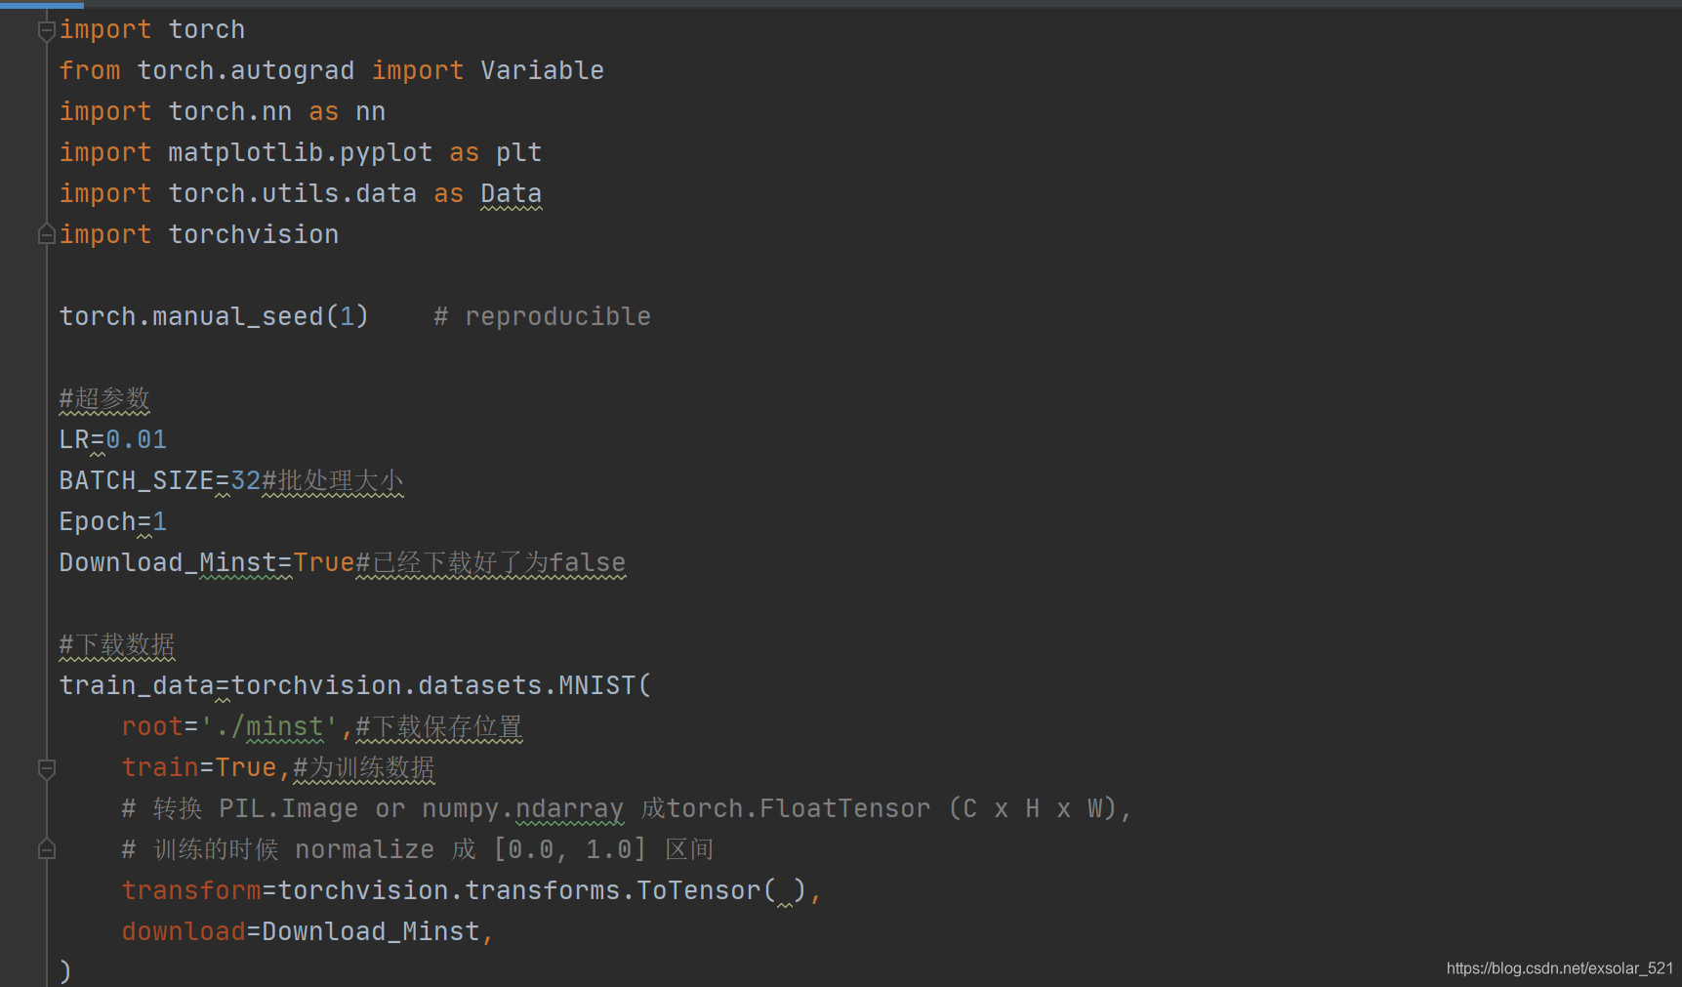Click the '#下载保存位置' comment
The width and height of the screenshot is (1682, 987).
(439, 727)
